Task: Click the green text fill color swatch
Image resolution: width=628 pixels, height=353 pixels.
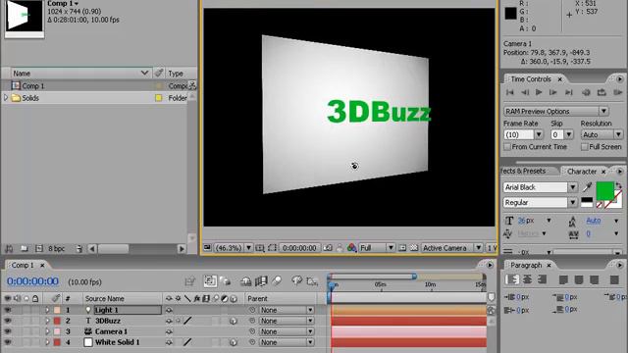Action: click(604, 191)
